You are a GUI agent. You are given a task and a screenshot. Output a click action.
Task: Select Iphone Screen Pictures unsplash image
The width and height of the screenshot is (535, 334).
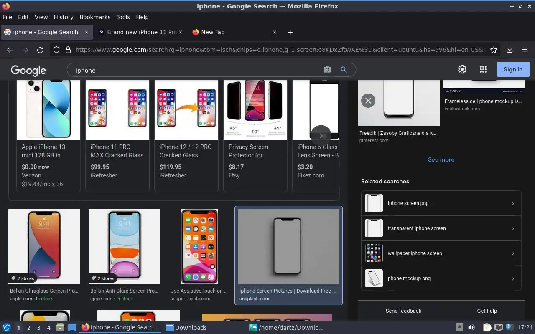(288, 247)
